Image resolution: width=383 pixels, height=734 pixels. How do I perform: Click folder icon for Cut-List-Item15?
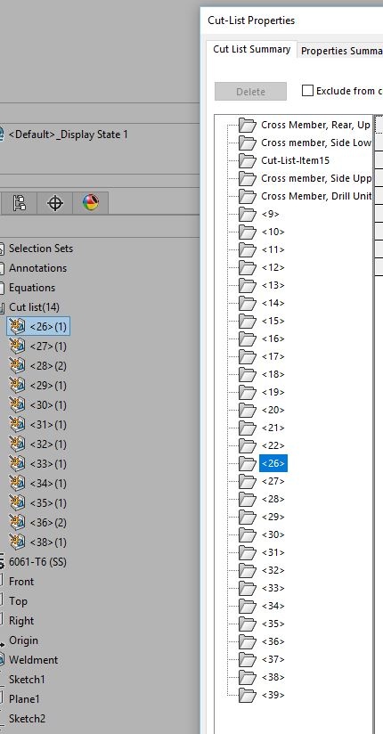(248, 160)
